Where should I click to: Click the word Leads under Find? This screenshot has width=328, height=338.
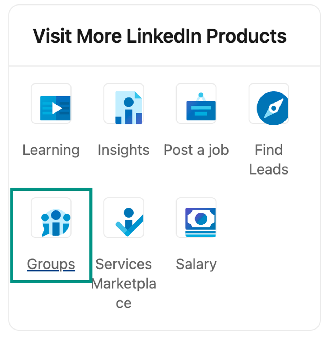click(x=269, y=169)
